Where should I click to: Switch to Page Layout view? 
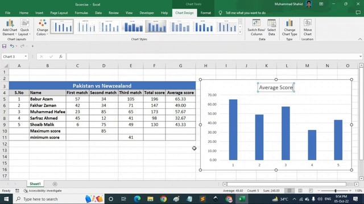tap(300, 190)
